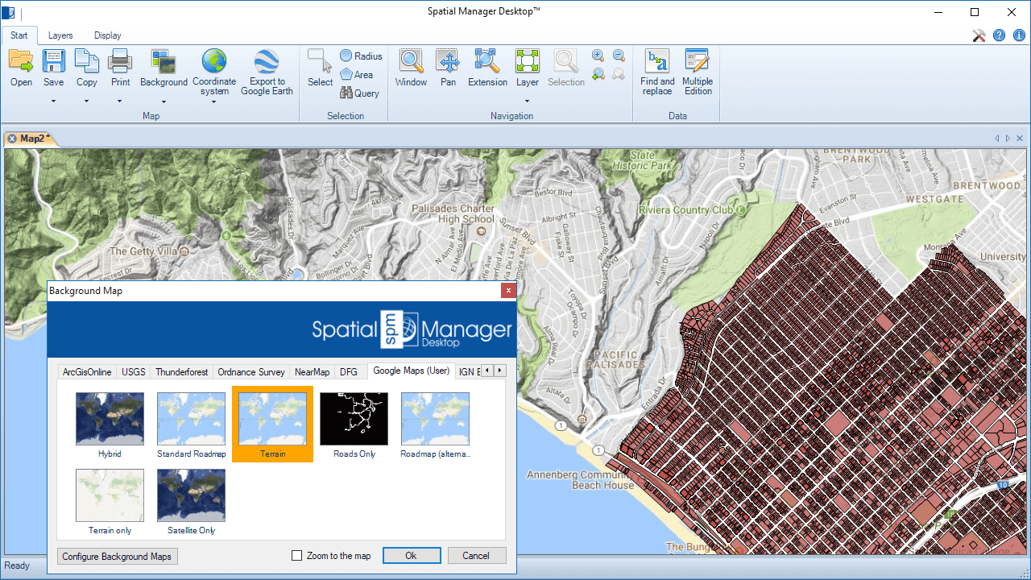The height and width of the screenshot is (580, 1031).
Task: Choose the Radius selection tool
Action: click(361, 56)
